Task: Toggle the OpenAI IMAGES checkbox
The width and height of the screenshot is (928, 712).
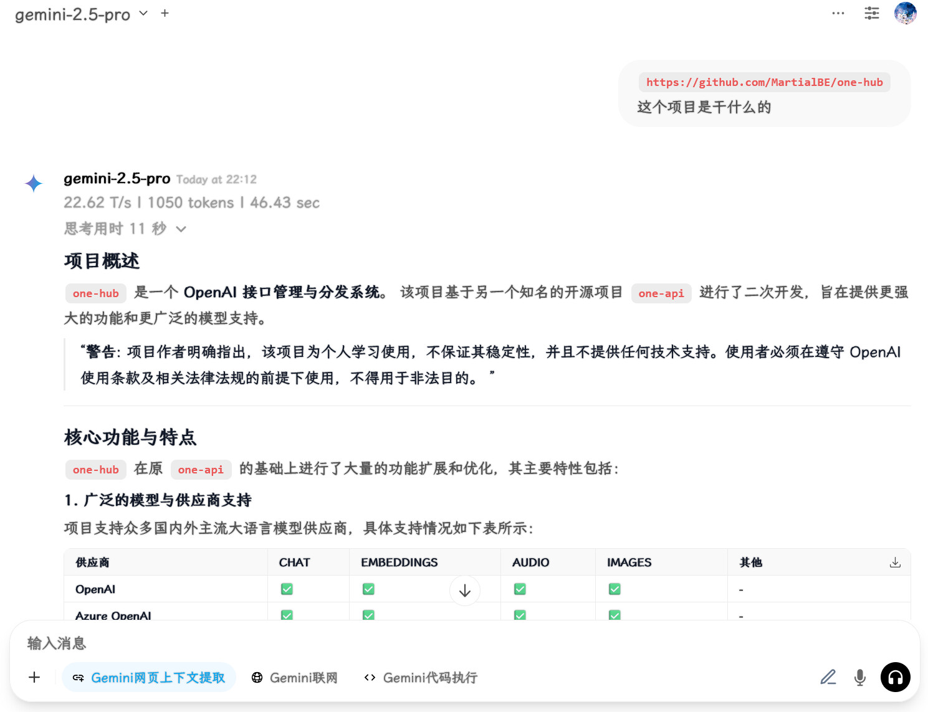Action: (x=615, y=589)
